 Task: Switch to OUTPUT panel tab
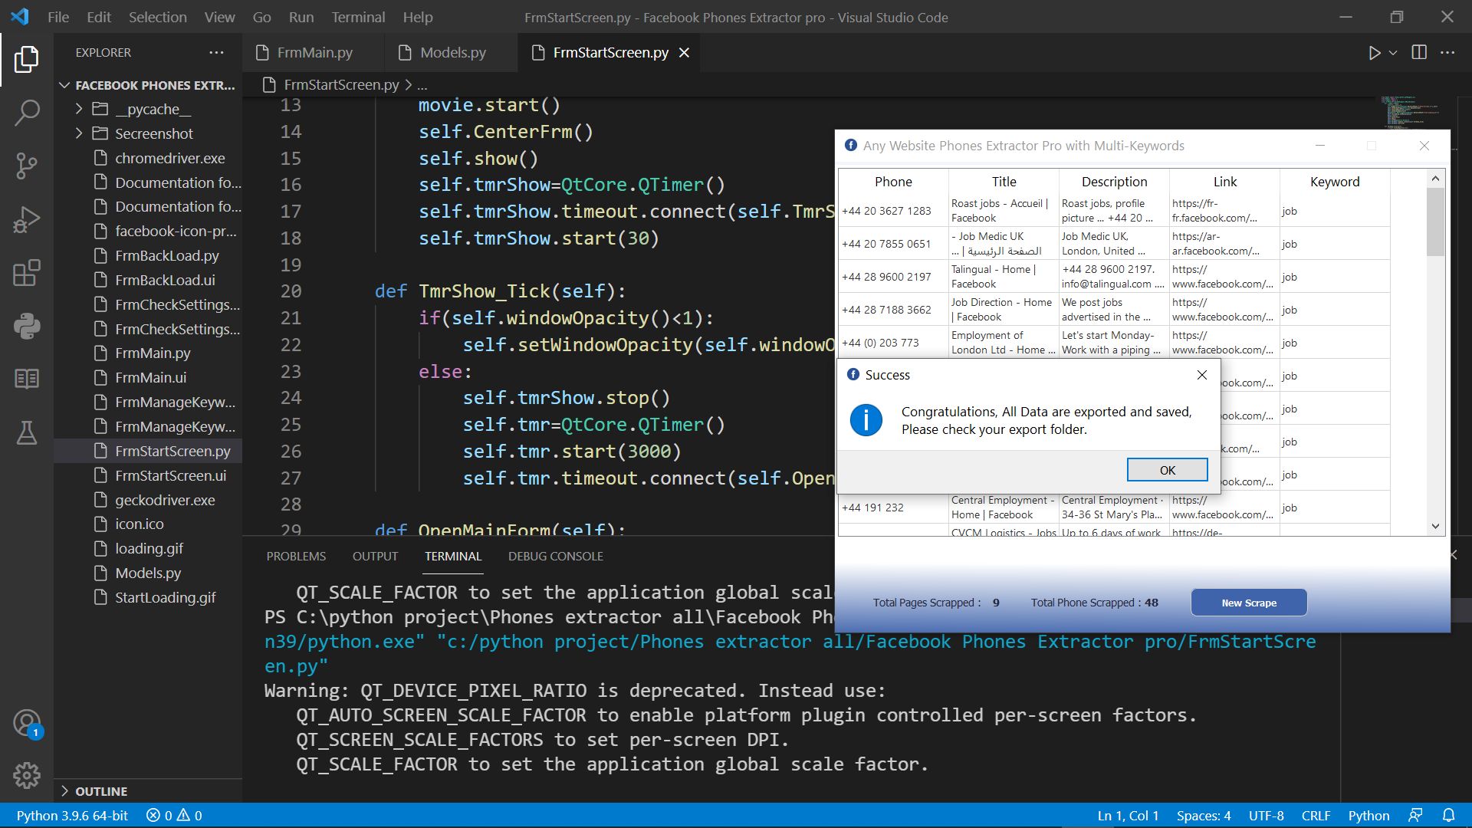click(376, 557)
